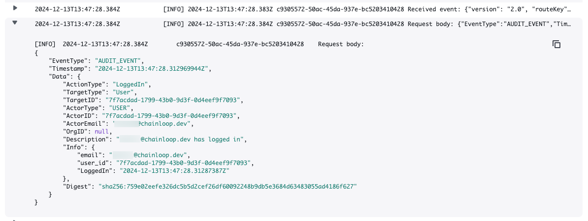
Task: Click the Info LoggedIn timestamp value
Action: pos(173,170)
